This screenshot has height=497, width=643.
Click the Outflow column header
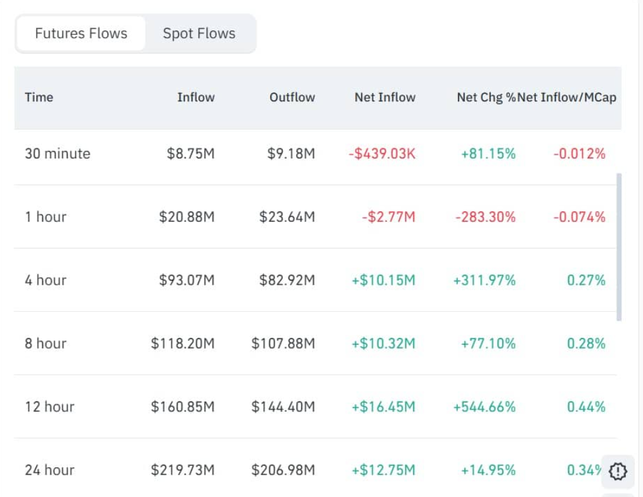point(292,98)
